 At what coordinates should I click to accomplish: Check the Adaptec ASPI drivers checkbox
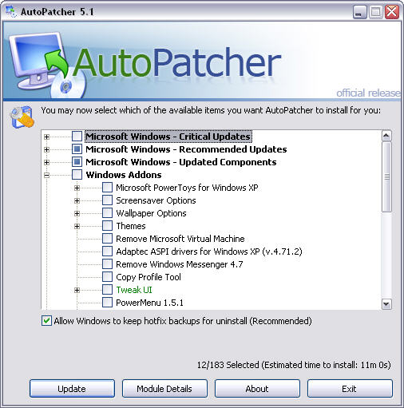107,252
